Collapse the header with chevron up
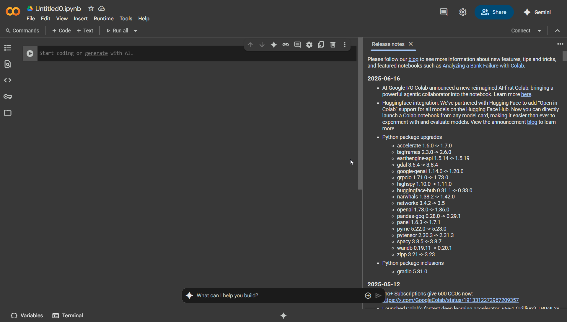 coord(557,31)
